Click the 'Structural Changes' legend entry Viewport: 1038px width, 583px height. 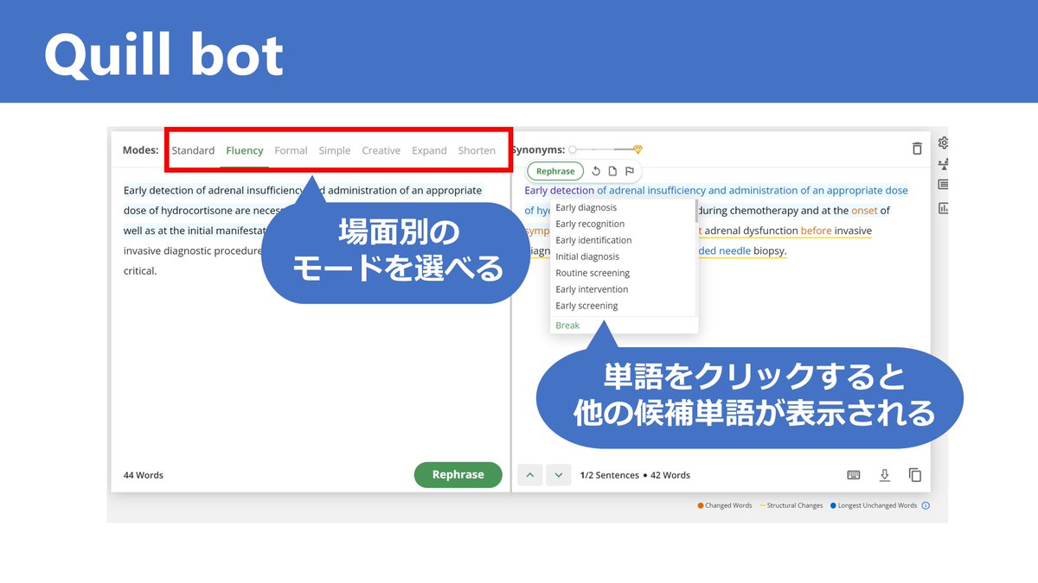[x=791, y=505]
